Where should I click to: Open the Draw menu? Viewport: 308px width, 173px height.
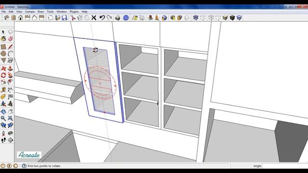point(40,12)
